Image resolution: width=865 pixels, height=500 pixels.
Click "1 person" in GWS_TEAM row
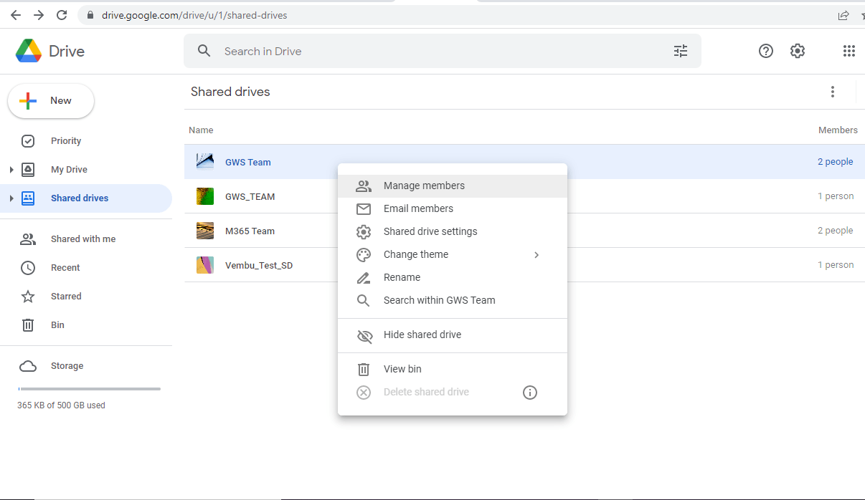pos(836,196)
